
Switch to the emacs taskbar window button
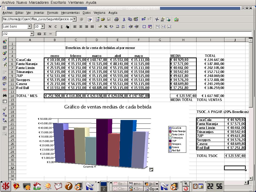pos(136,184)
